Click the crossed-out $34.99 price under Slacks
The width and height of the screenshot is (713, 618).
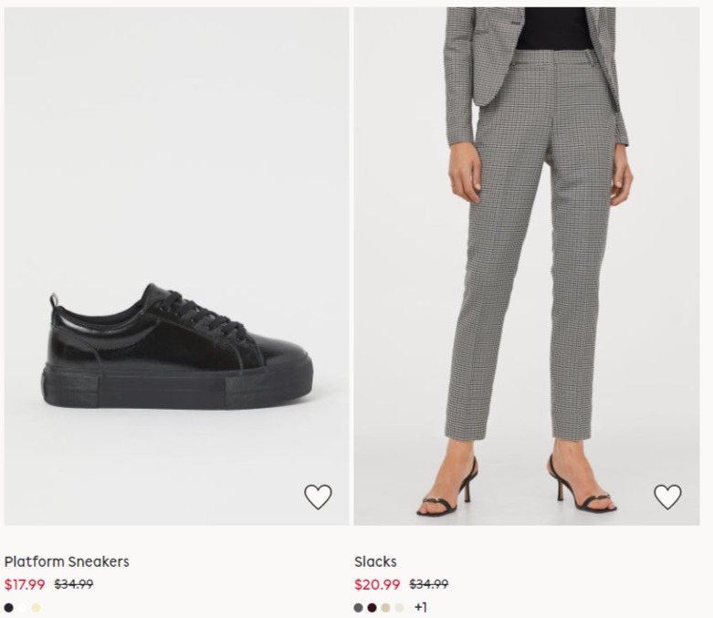pyautogui.click(x=428, y=584)
